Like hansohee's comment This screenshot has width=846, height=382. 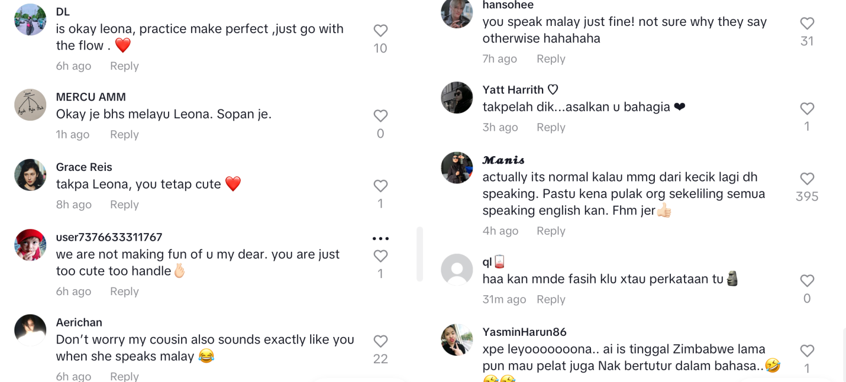807,23
